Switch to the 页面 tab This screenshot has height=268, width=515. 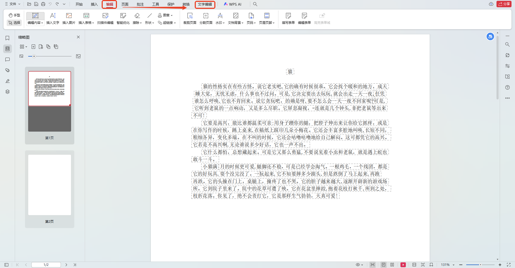(125, 4)
